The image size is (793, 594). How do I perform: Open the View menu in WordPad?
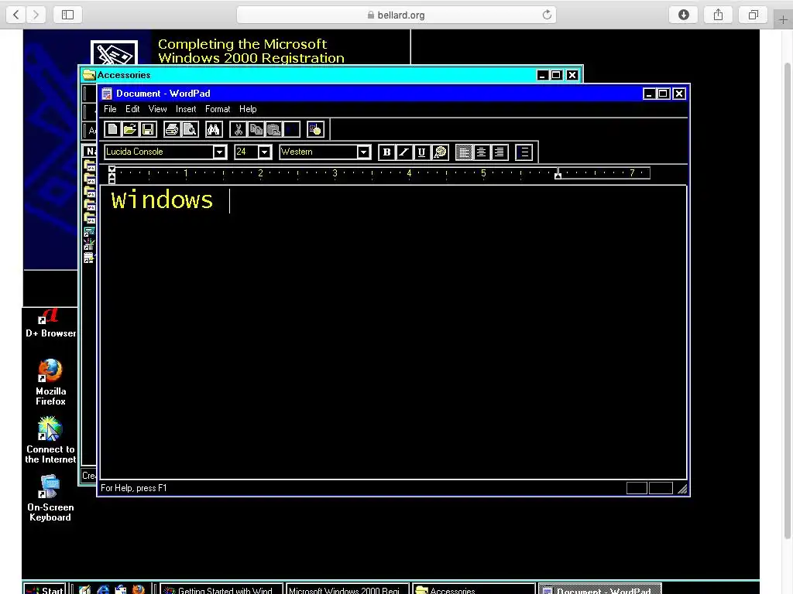click(x=157, y=109)
